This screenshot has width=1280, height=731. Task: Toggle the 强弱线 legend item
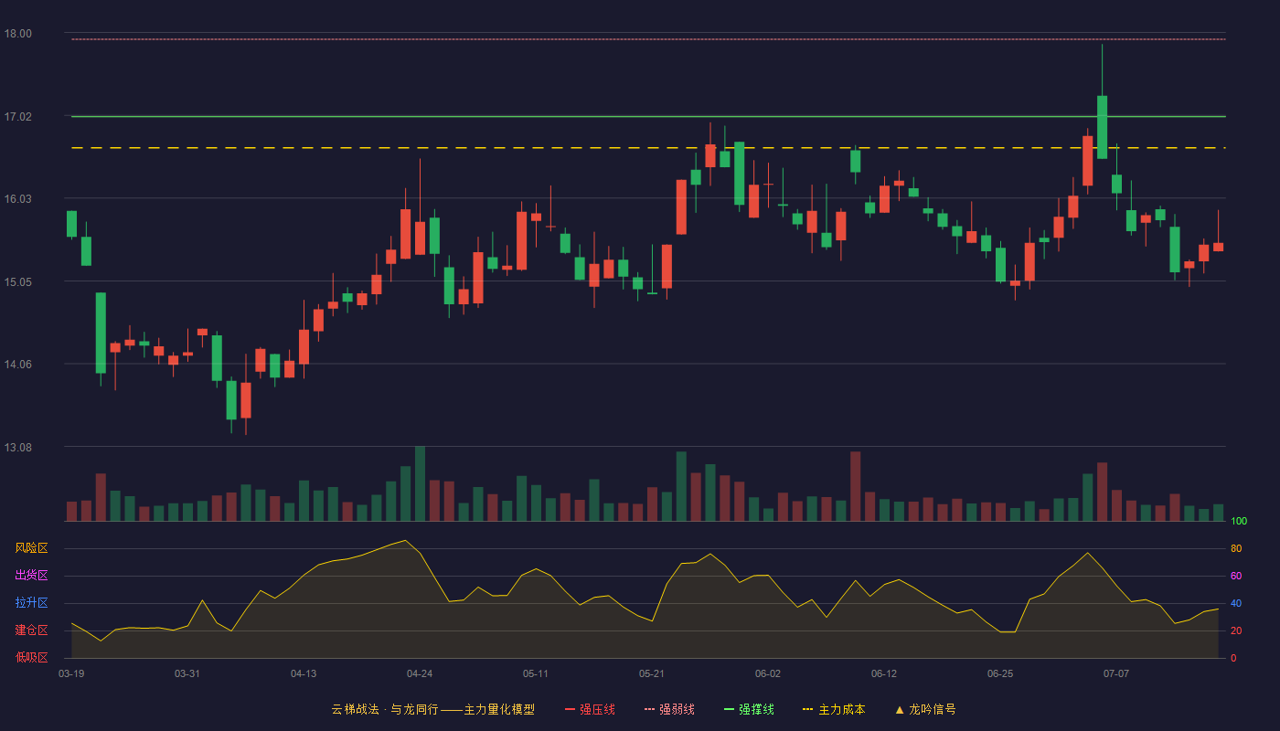click(669, 709)
